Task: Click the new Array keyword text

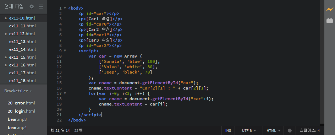Action: (125, 56)
